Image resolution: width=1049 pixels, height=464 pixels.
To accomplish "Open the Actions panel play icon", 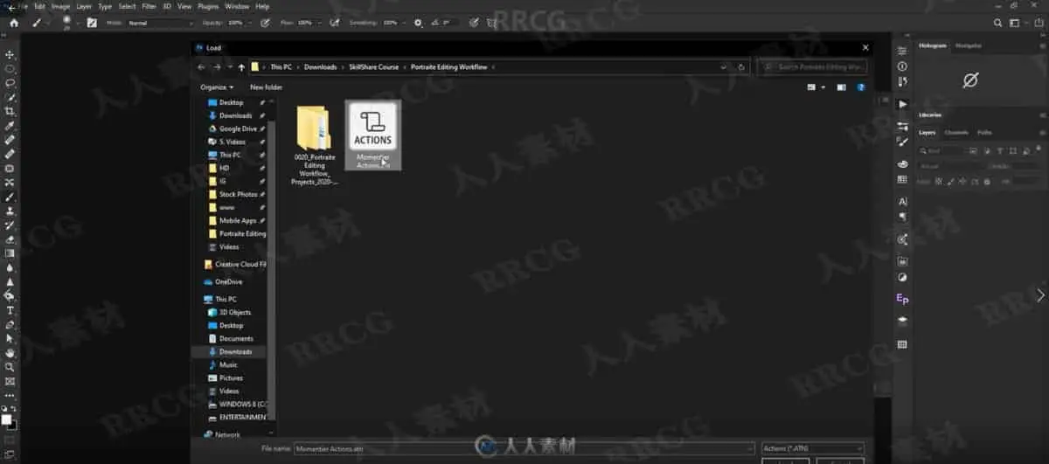I will click(903, 104).
